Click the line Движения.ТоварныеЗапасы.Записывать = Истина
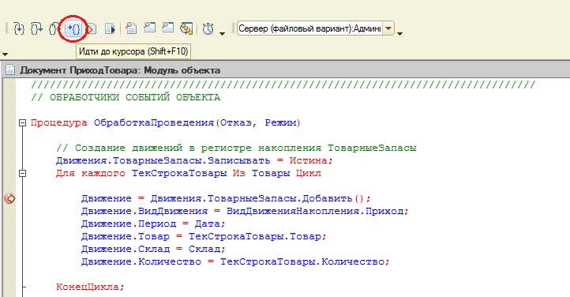This screenshot has width=570, height=297. point(194,160)
